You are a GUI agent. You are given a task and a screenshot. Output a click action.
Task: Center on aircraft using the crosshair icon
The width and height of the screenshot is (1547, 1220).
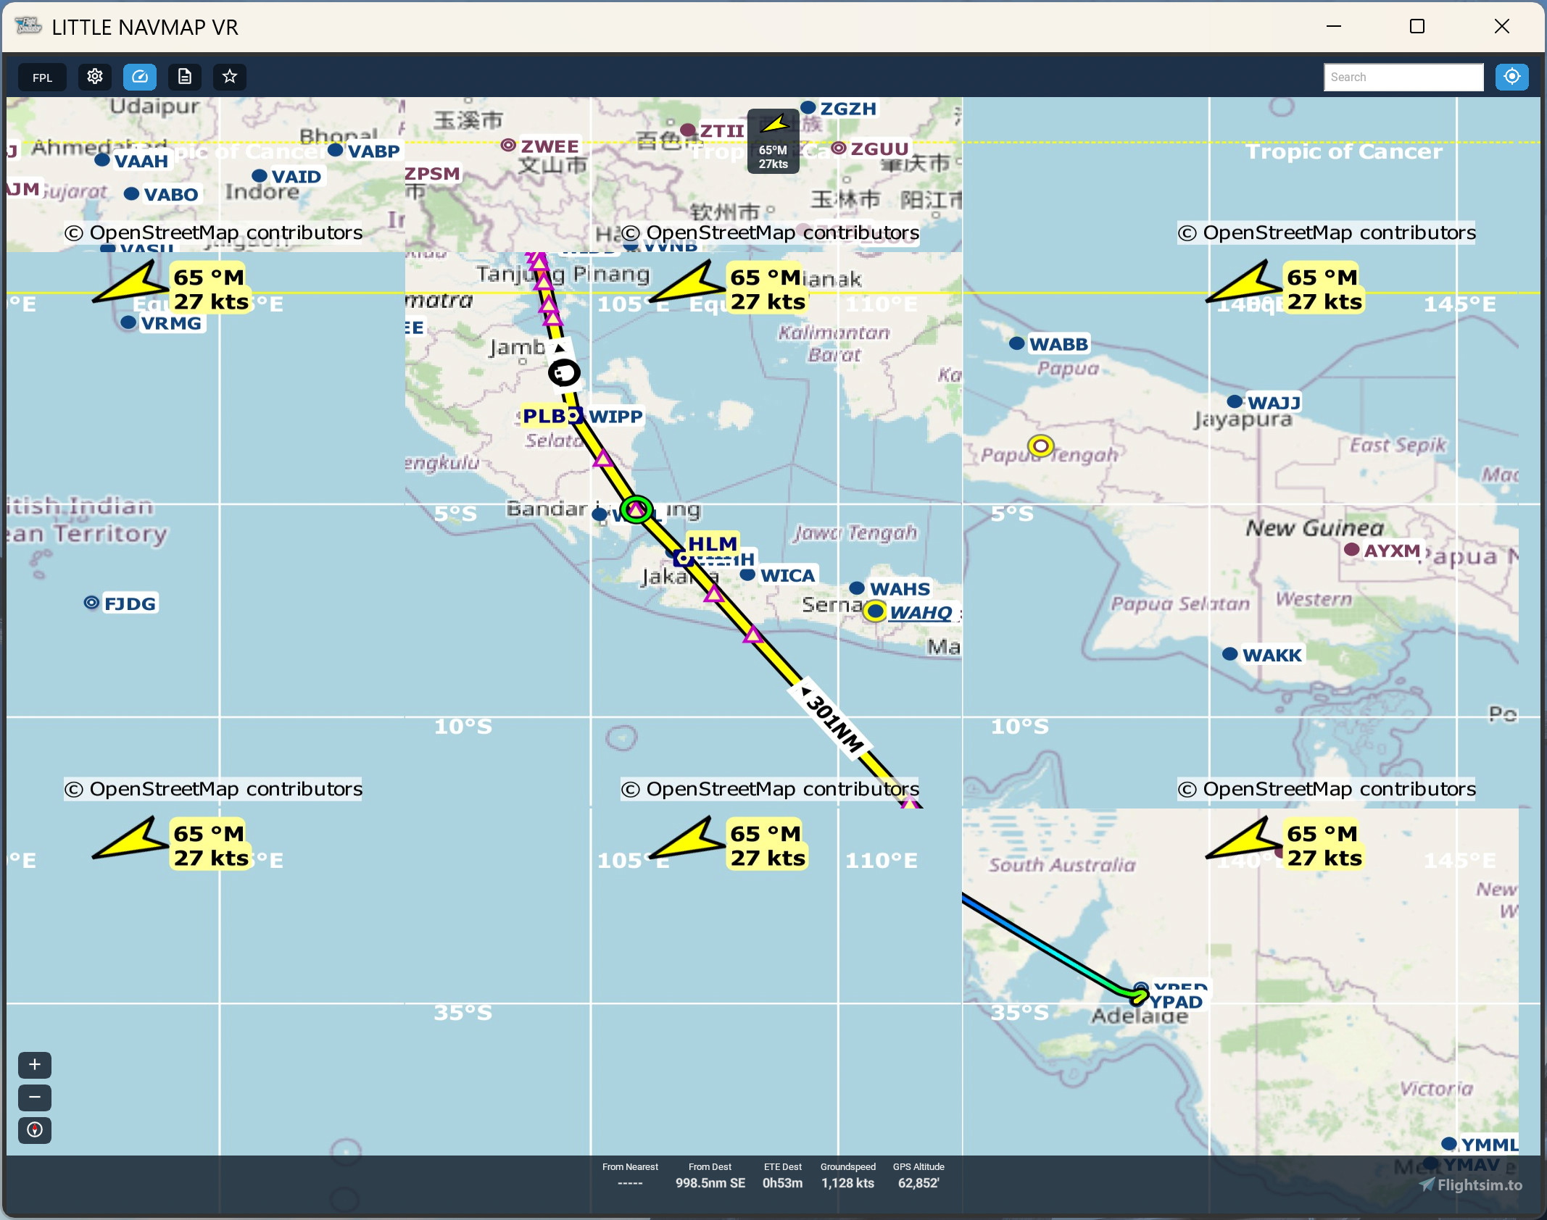pos(1511,77)
